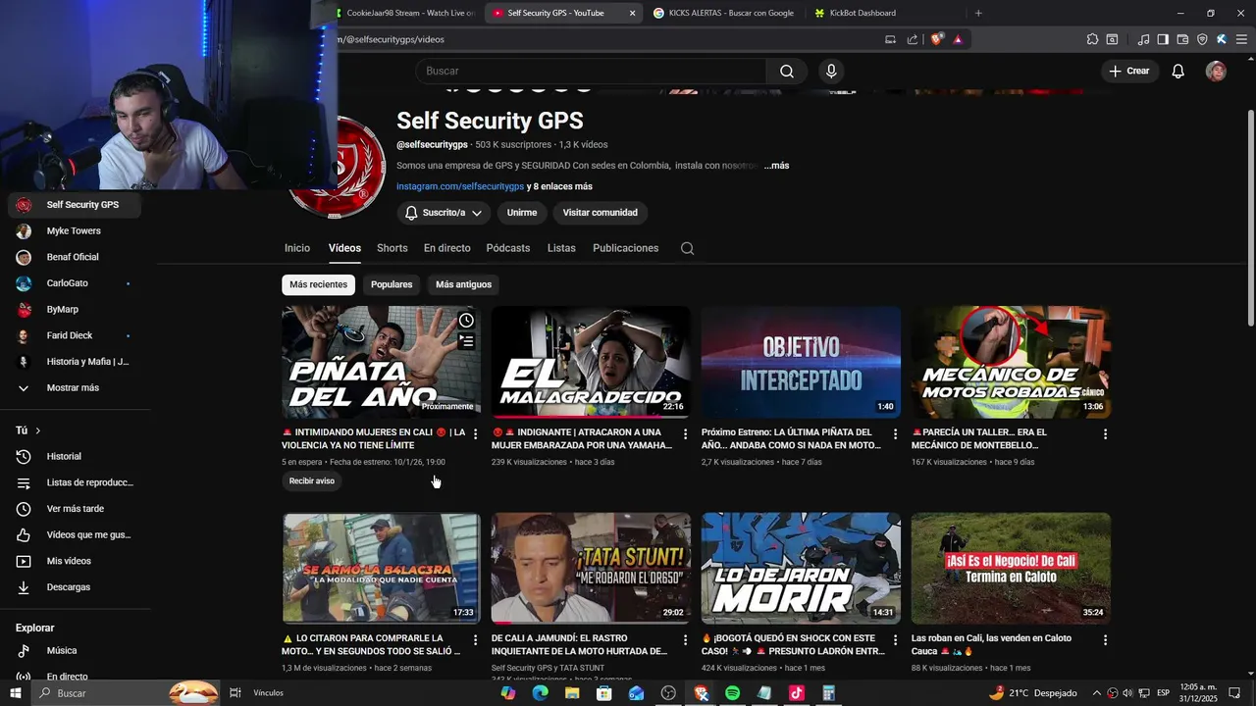Open Myke Towers subscription
1256x706 pixels.
[x=76, y=230]
